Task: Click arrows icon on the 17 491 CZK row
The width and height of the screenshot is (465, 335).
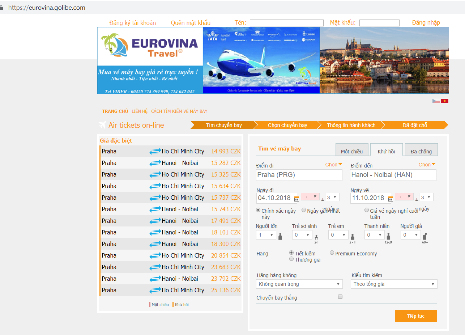Action: click(155, 221)
